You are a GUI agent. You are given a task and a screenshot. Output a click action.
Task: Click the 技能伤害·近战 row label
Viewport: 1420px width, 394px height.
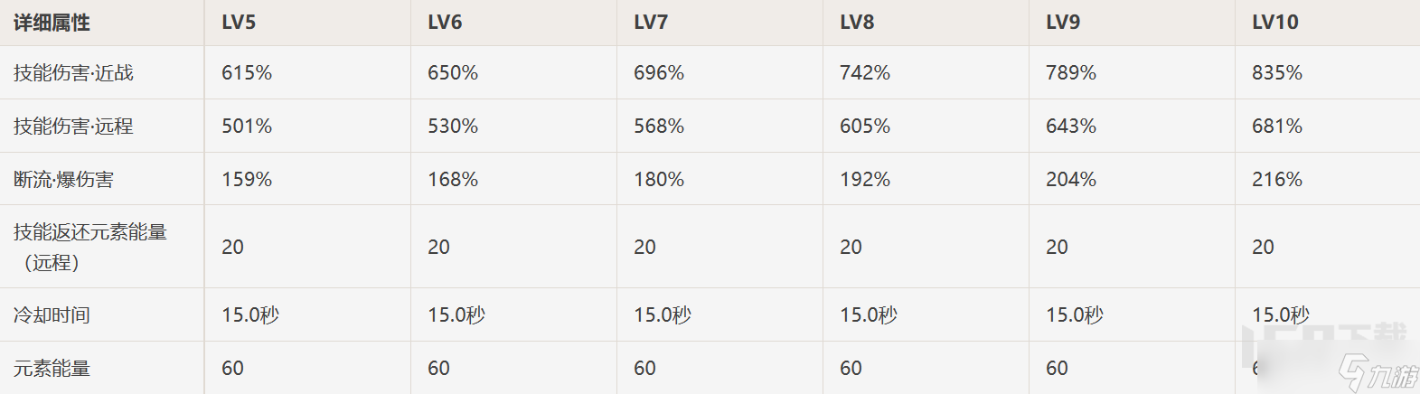point(73,73)
